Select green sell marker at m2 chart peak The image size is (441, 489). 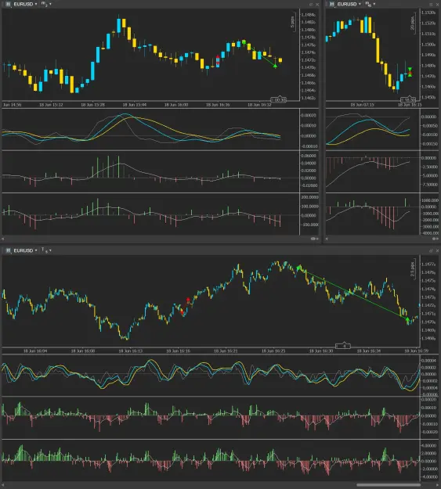click(244, 41)
